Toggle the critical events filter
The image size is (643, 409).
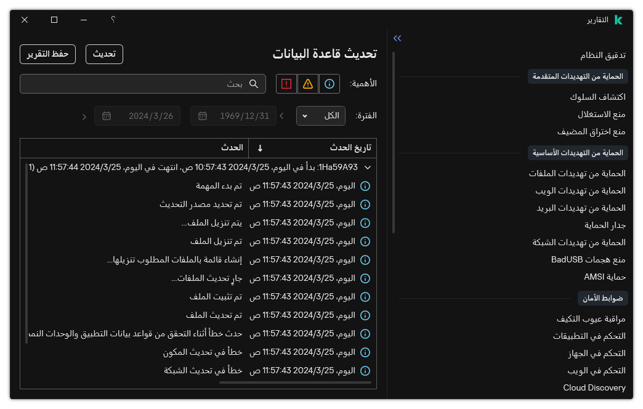click(x=286, y=84)
